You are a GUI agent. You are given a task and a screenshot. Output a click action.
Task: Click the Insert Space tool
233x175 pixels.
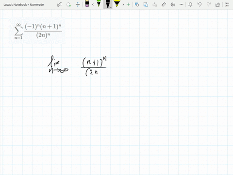(78, 4)
